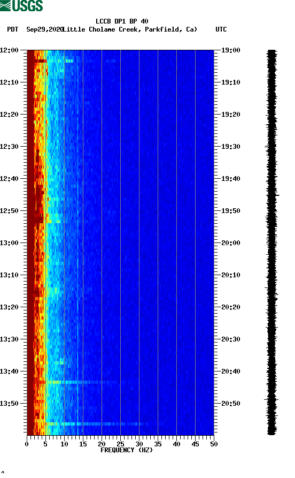Viewport: 295px width, 478px height.
Task: Click the "12:10" PDT time label
Action: click(9, 82)
